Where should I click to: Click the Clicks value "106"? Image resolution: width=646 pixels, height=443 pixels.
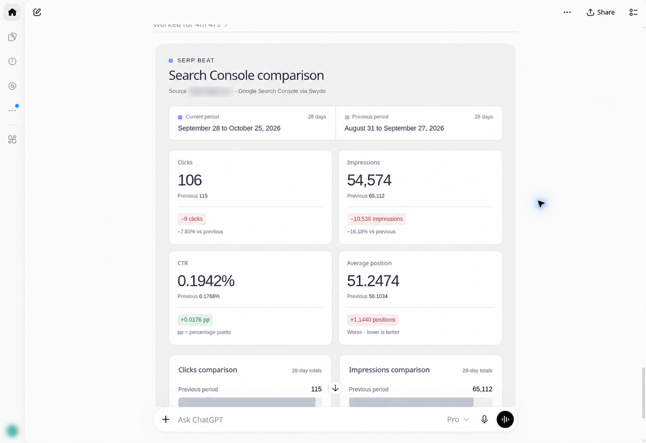189,180
